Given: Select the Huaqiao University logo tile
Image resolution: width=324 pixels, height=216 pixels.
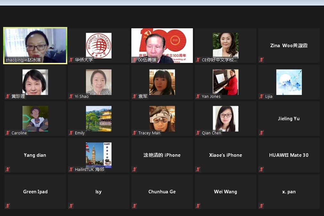Looking at the screenshot, I should pos(98,45).
